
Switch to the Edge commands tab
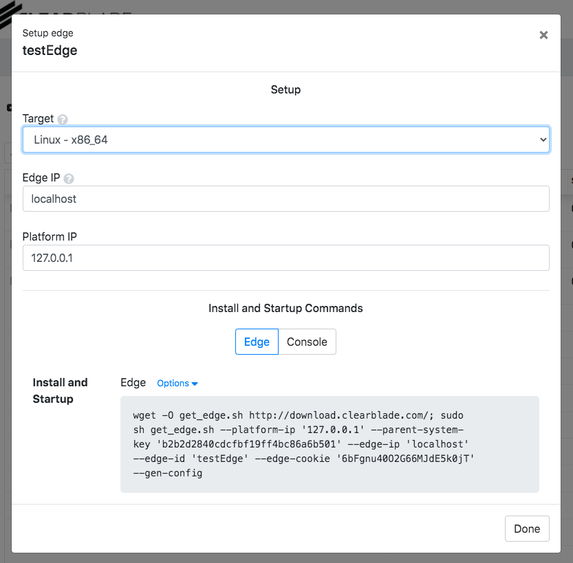coord(257,342)
